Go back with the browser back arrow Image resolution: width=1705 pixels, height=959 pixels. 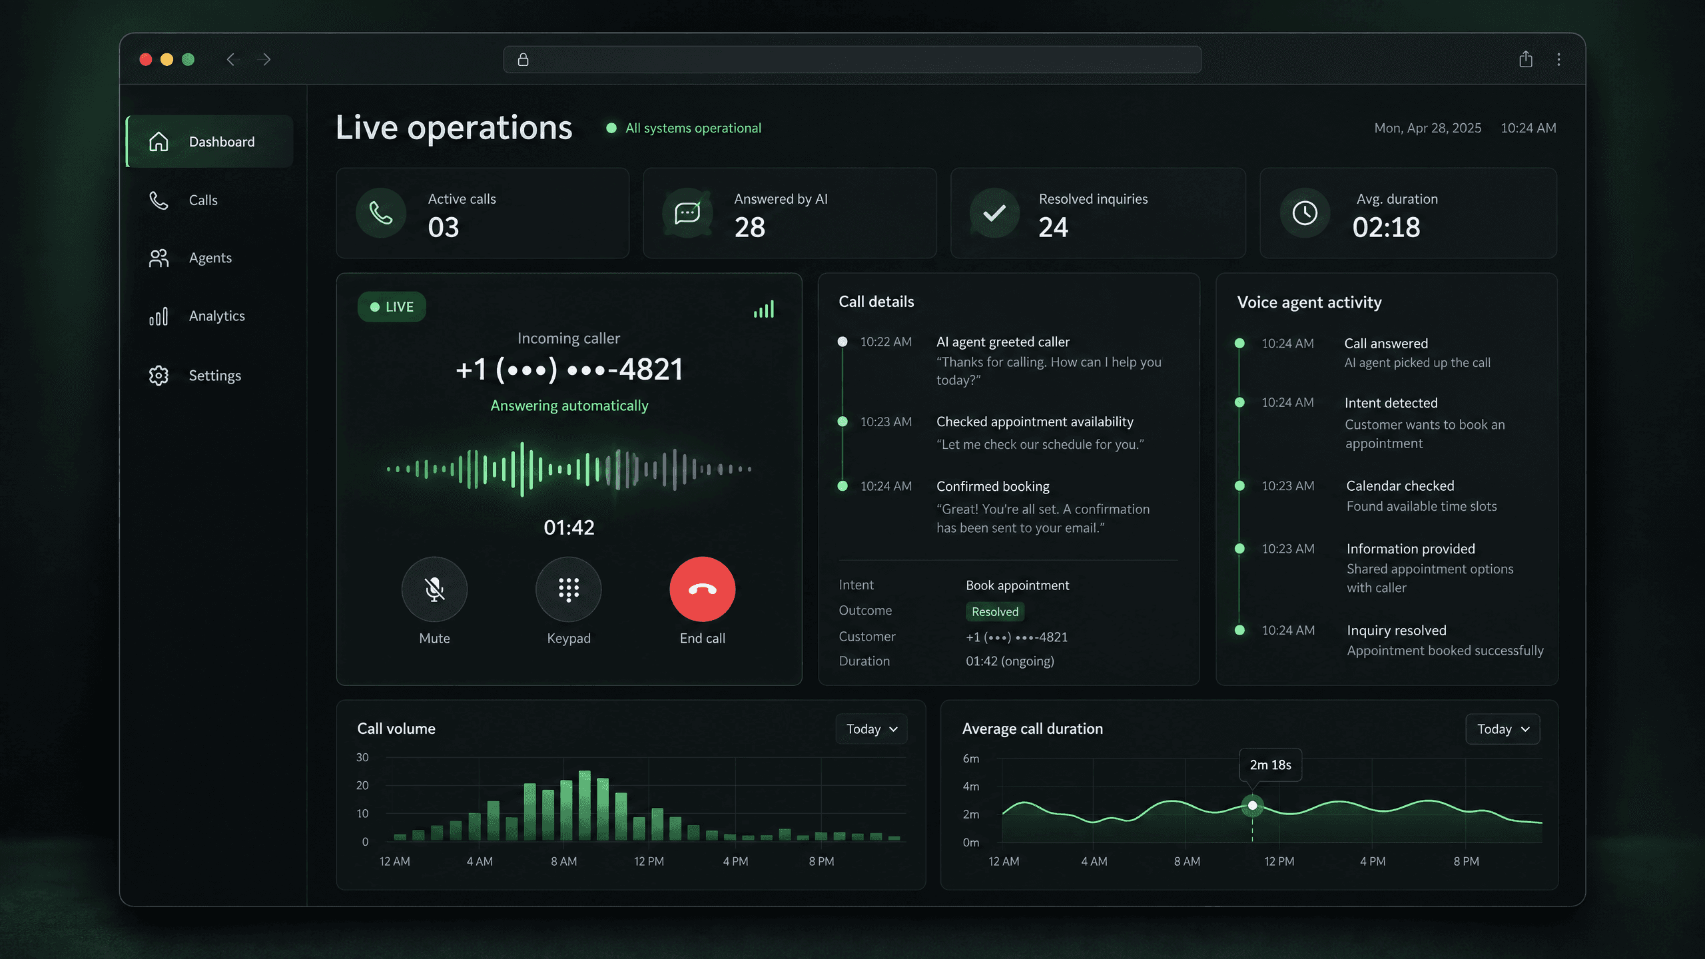pyautogui.click(x=231, y=59)
